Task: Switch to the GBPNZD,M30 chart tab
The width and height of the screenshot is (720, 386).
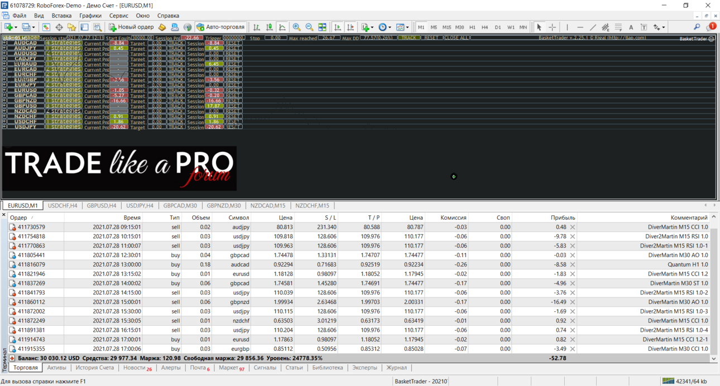Action: (223, 205)
